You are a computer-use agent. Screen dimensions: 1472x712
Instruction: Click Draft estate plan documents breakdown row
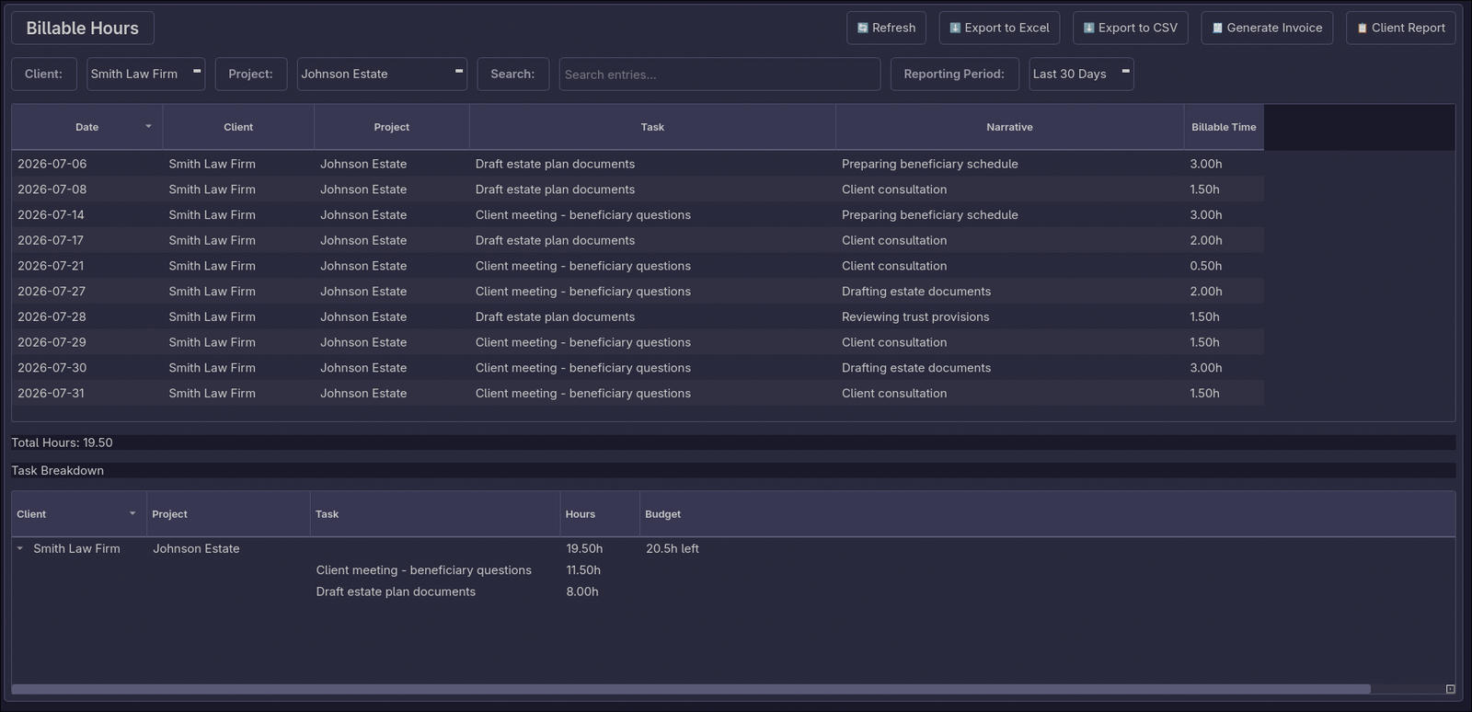pos(396,591)
